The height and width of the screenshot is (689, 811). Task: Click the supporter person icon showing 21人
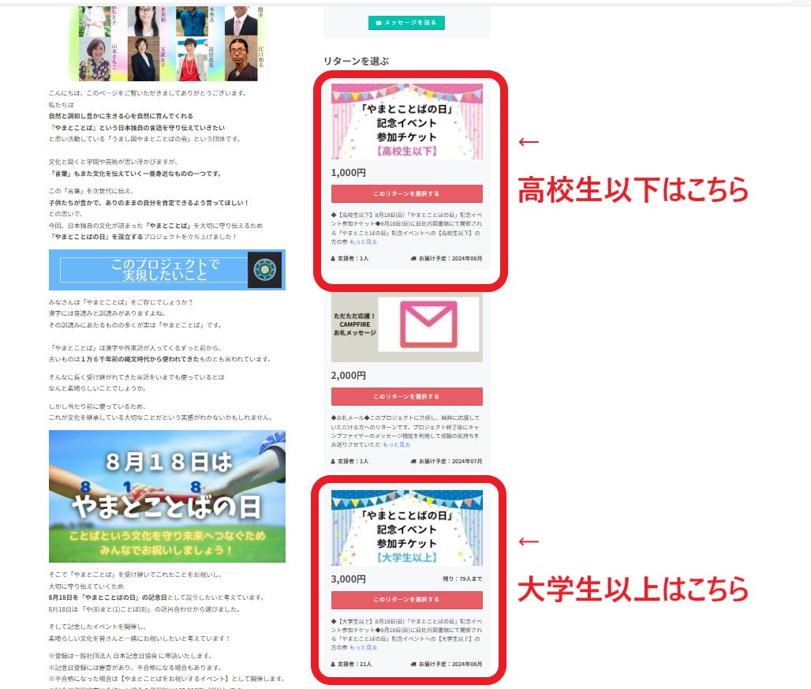coord(334,665)
